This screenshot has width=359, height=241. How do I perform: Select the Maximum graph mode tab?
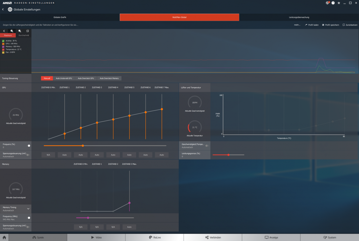tap(8, 35)
